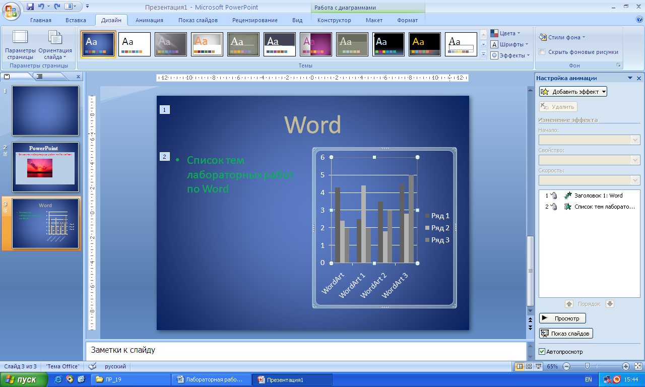This screenshot has height=387, width=645.
Task: Open animation task pane options arrow
Action: (x=630, y=78)
